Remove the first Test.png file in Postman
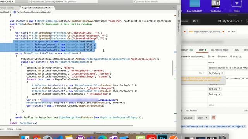This screenshot has height=139, width=248. [220, 89]
